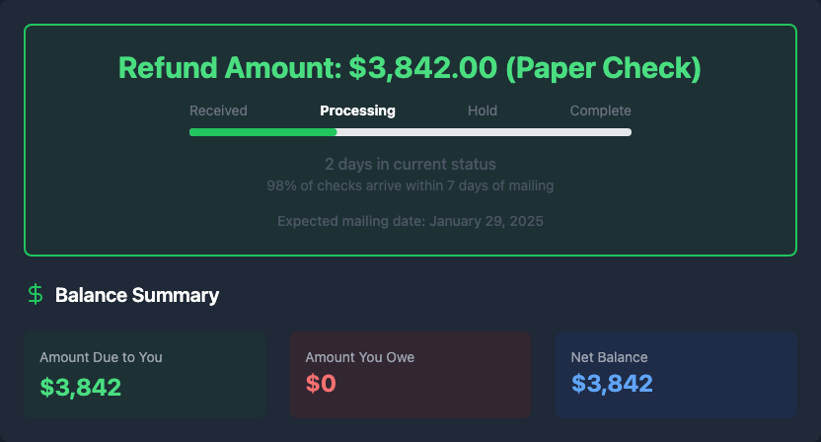
Task: Select the Received status step label
Action: pos(218,110)
